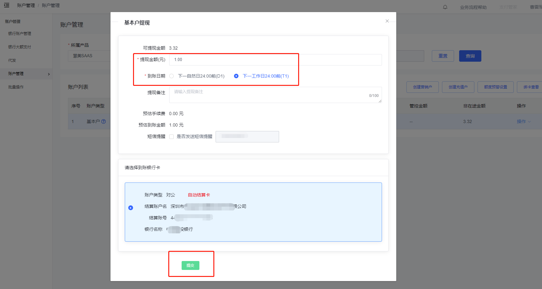Collapse sidebar using the hamburger menu icon
542x289 pixels.
[x=7, y=5]
